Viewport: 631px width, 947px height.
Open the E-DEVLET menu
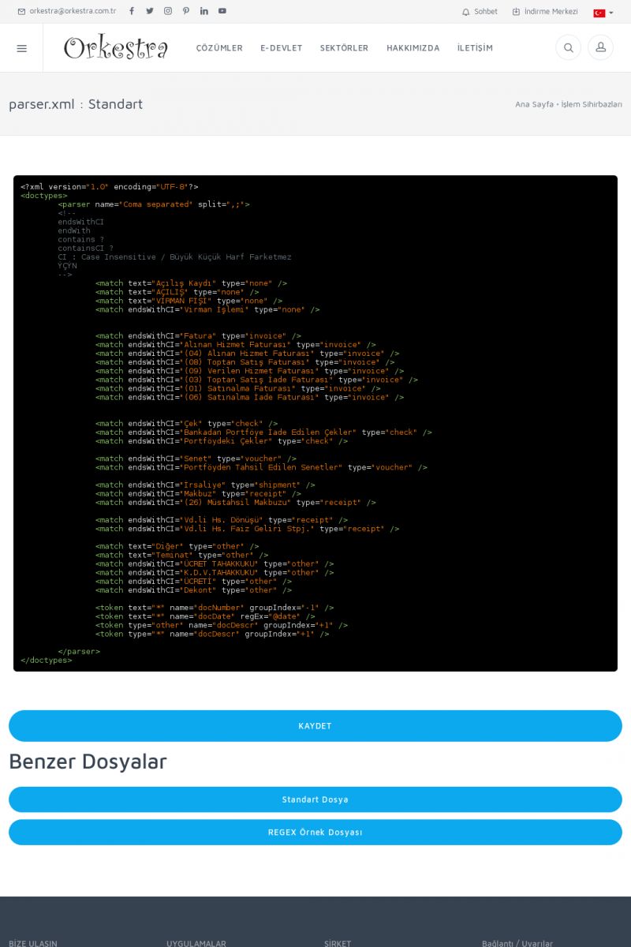(282, 48)
